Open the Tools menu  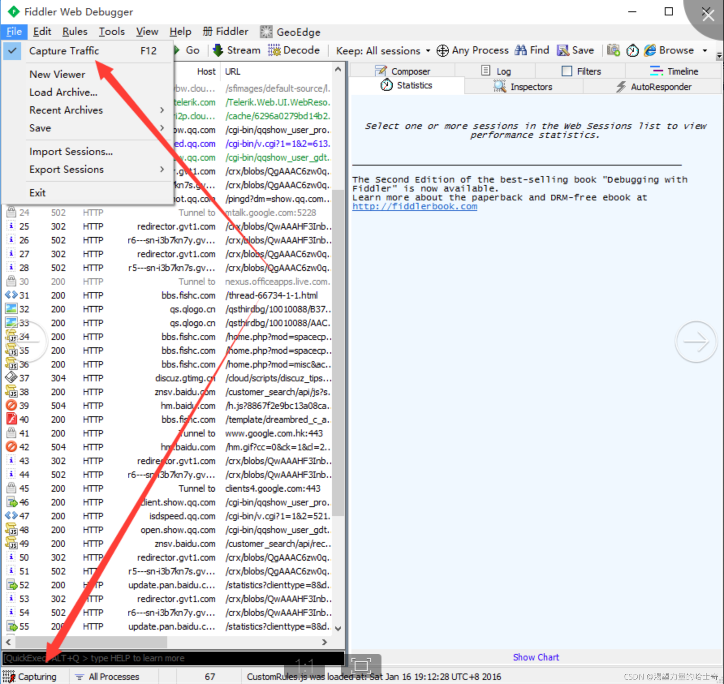(x=112, y=32)
